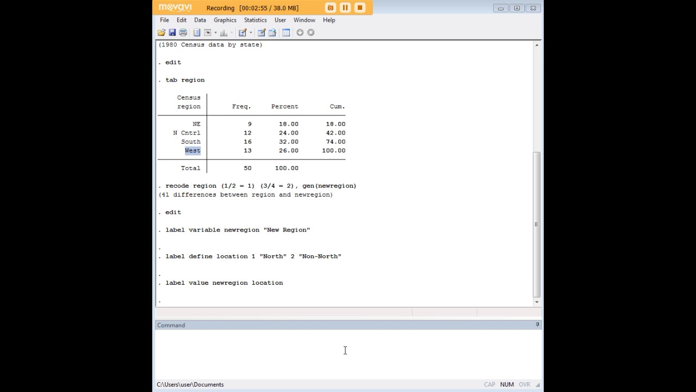This screenshot has height=392, width=696.
Task: Click the "label variable newregion" command line
Action: [x=238, y=230]
